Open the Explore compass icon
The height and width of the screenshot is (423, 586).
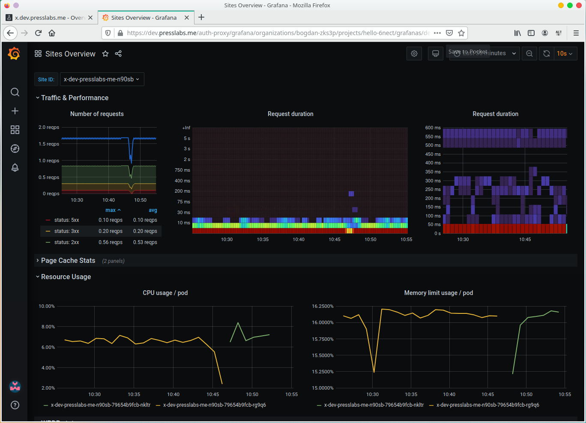pos(15,149)
